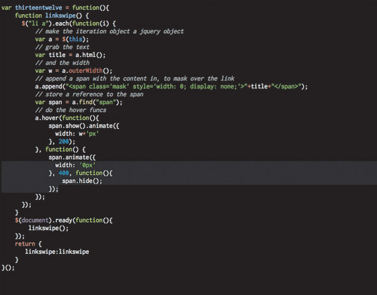Click the comment '// grab the text'
This screenshot has height=295, width=377.
63,47
